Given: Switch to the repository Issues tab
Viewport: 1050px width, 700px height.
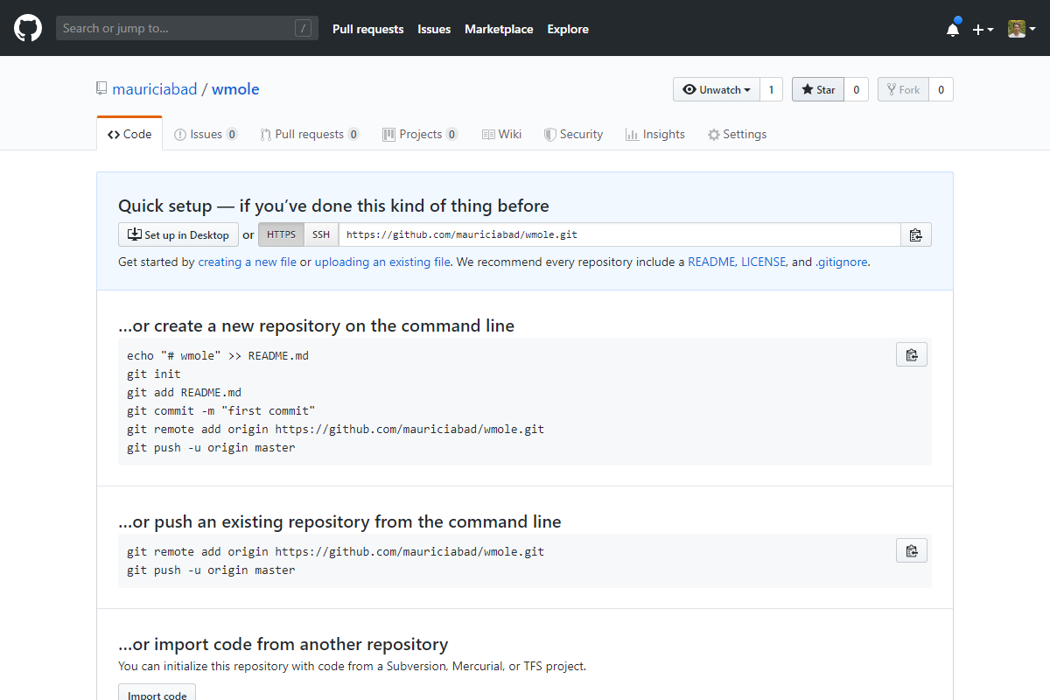Looking at the screenshot, I should 206,134.
